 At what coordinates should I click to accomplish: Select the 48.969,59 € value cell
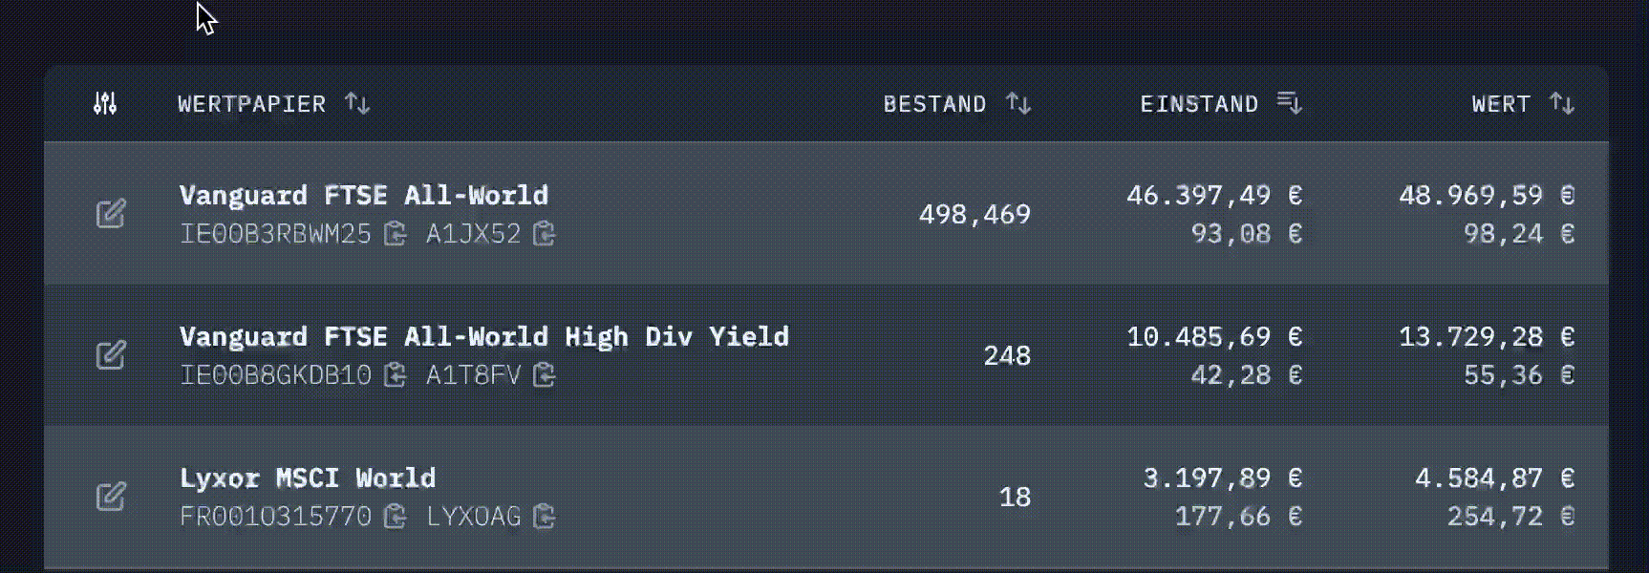1486,195
